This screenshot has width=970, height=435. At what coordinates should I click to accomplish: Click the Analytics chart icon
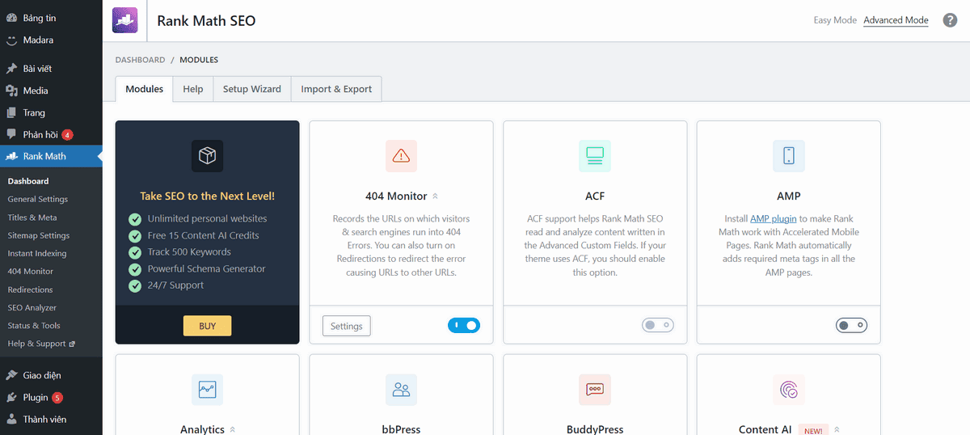(x=207, y=390)
